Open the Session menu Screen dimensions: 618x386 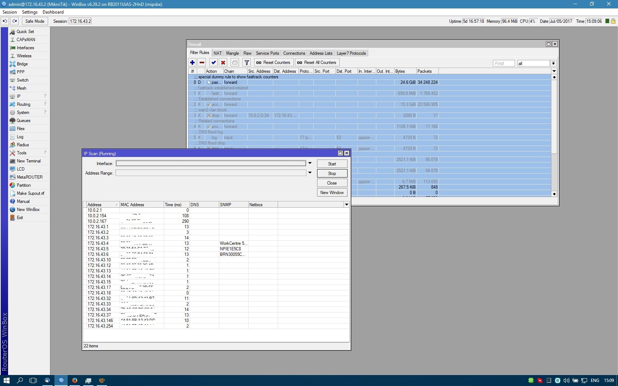pos(10,12)
